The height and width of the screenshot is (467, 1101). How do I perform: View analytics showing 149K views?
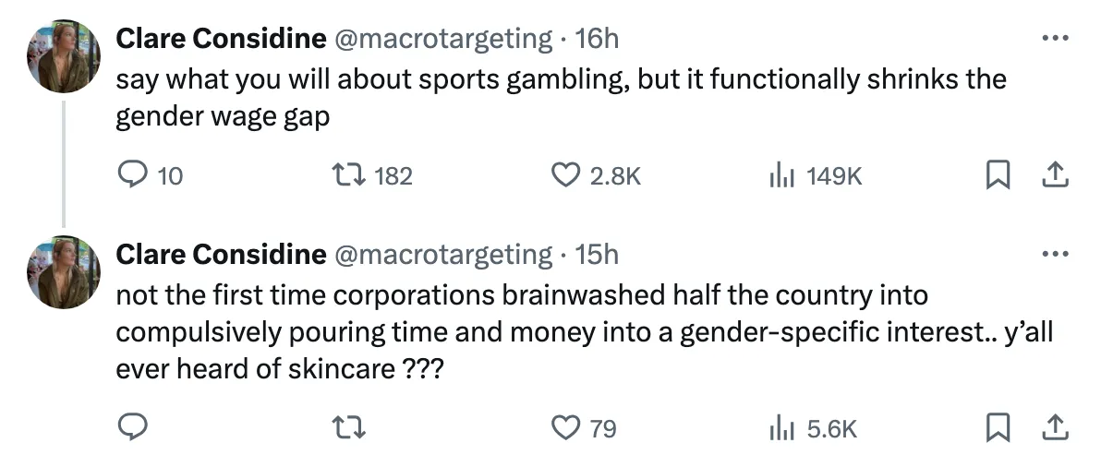coord(780,175)
